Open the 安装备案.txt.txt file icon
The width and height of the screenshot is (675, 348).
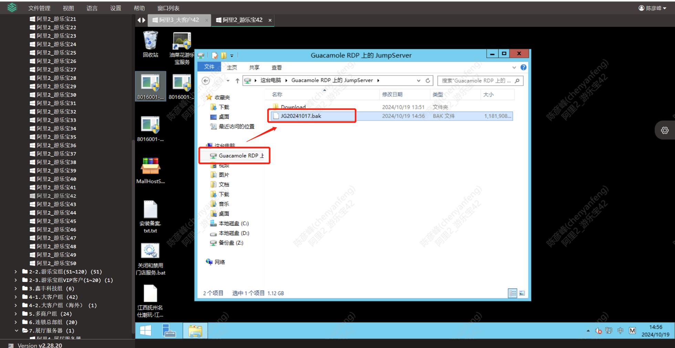point(150,217)
